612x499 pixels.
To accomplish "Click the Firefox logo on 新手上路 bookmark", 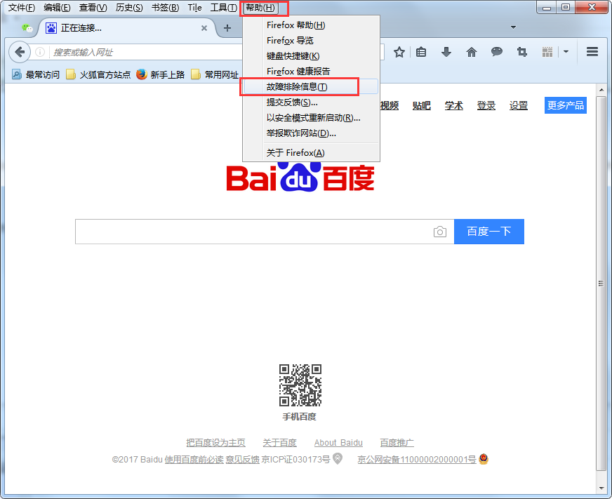I will point(142,74).
